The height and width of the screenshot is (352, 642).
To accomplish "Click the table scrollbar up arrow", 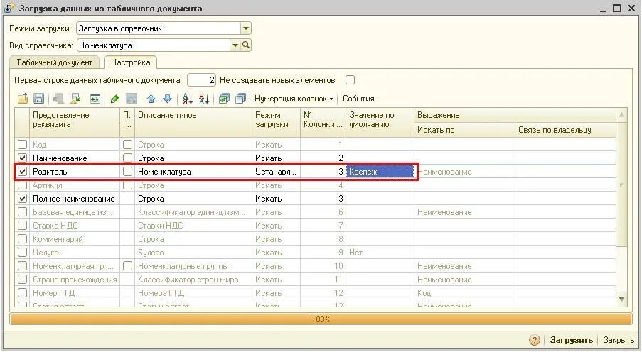I will 621,115.
